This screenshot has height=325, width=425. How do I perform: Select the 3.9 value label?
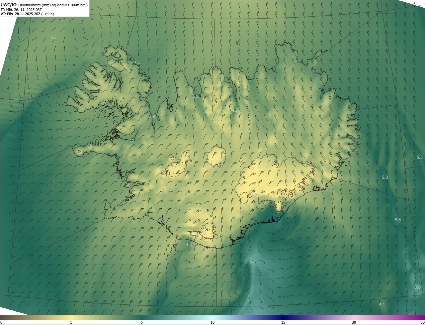(195, 96)
